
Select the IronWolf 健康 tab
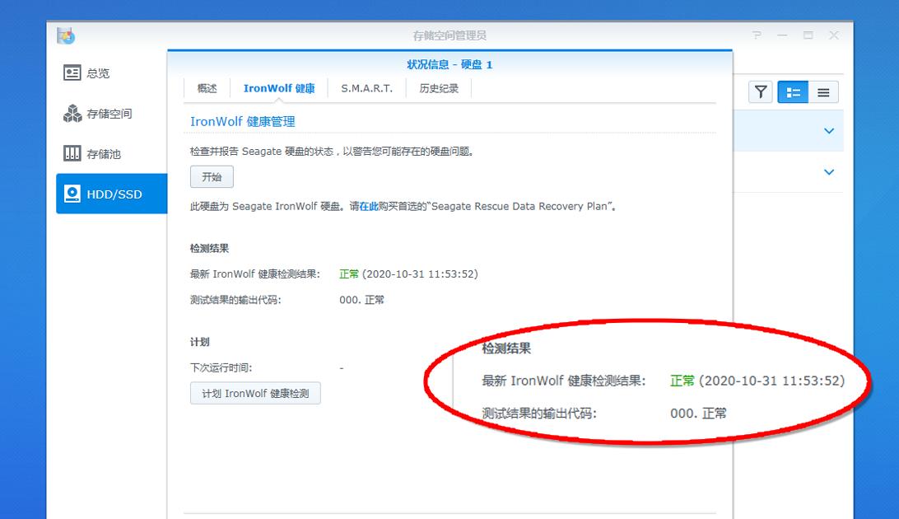281,87
